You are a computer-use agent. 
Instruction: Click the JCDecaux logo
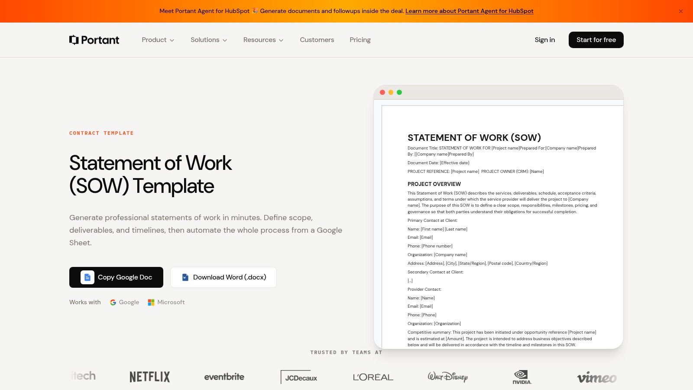pos(299,377)
